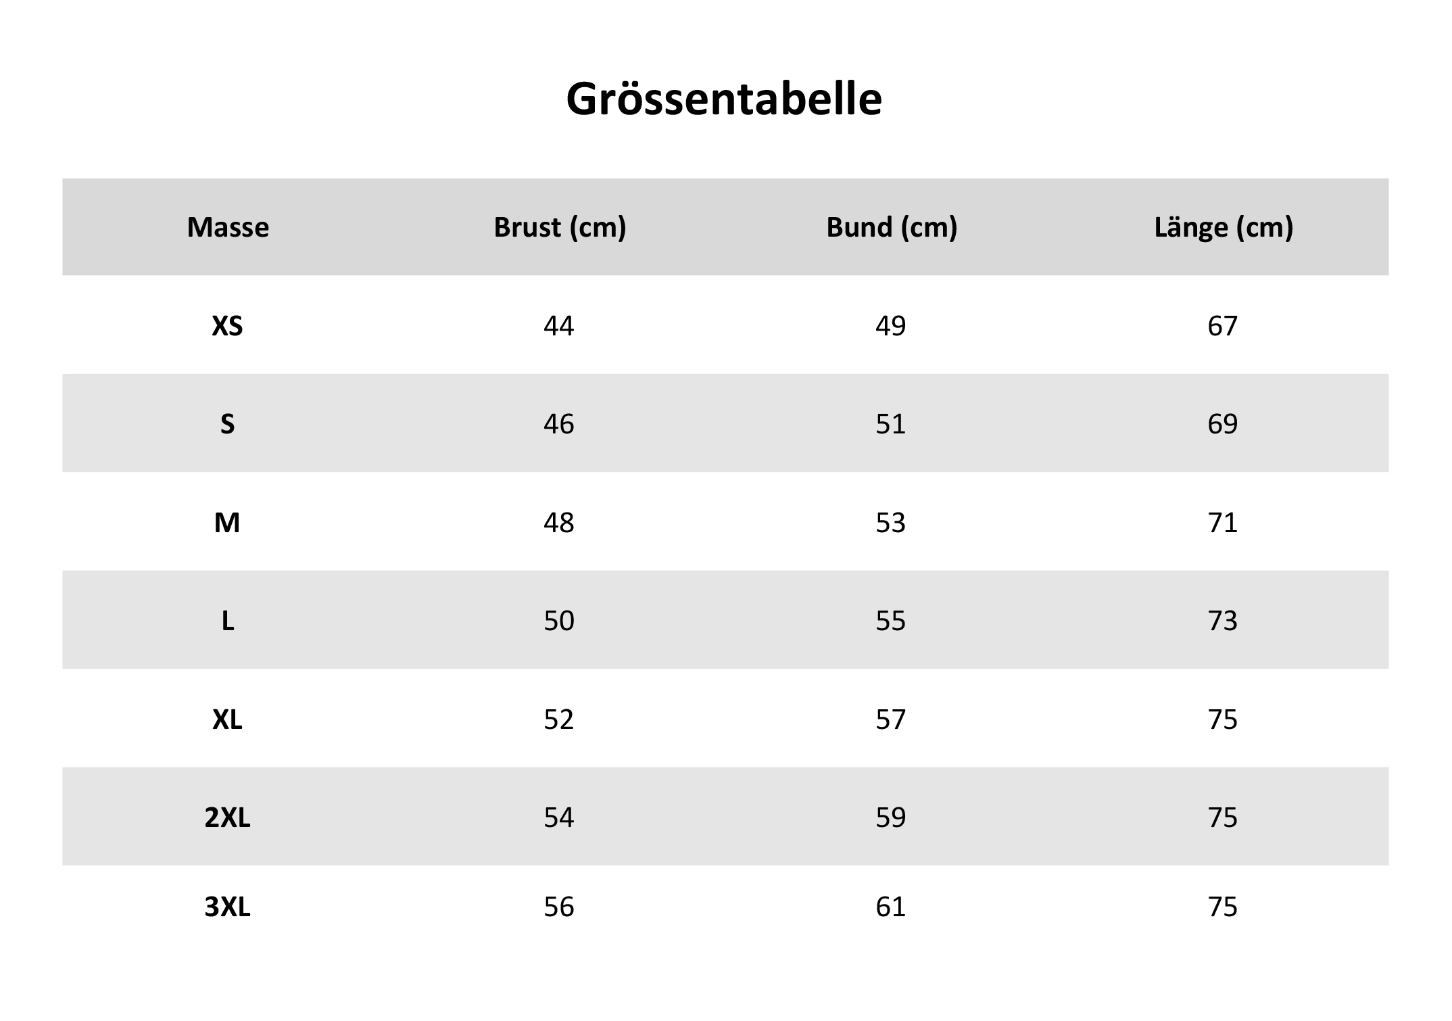Select the Bund (cm) column header
The width and height of the screenshot is (1452, 1021).
tap(892, 227)
